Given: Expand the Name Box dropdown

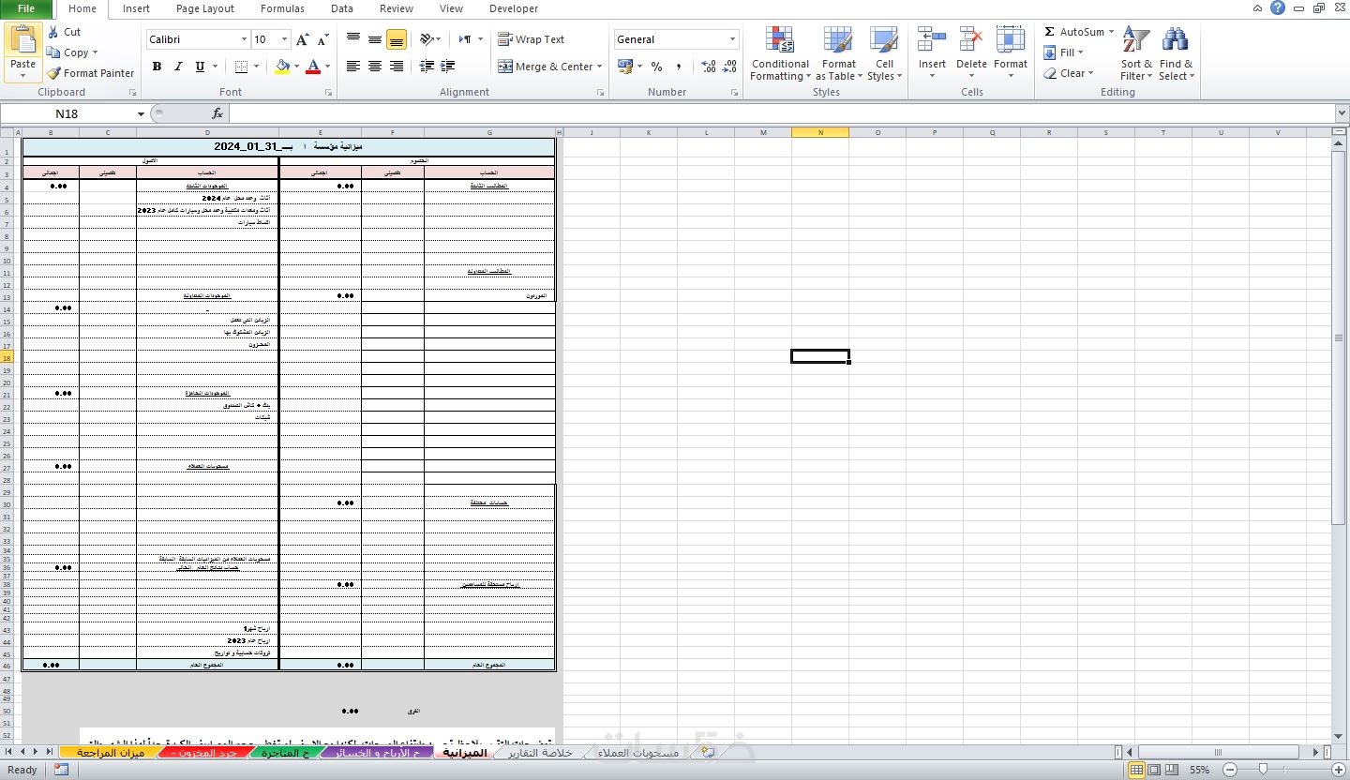Looking at the screenshot, I should pos(141,113).
